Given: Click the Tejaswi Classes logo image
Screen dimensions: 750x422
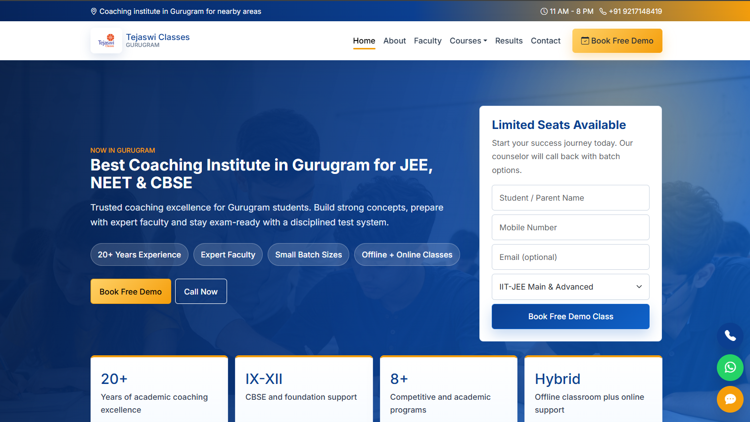Looking at the screenshot, I should [x=106, y=41].
